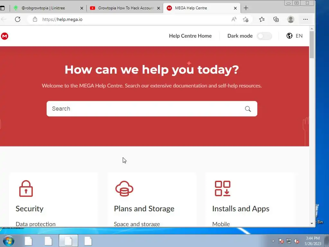Open the Installs and Apps heading

point(241,209)
